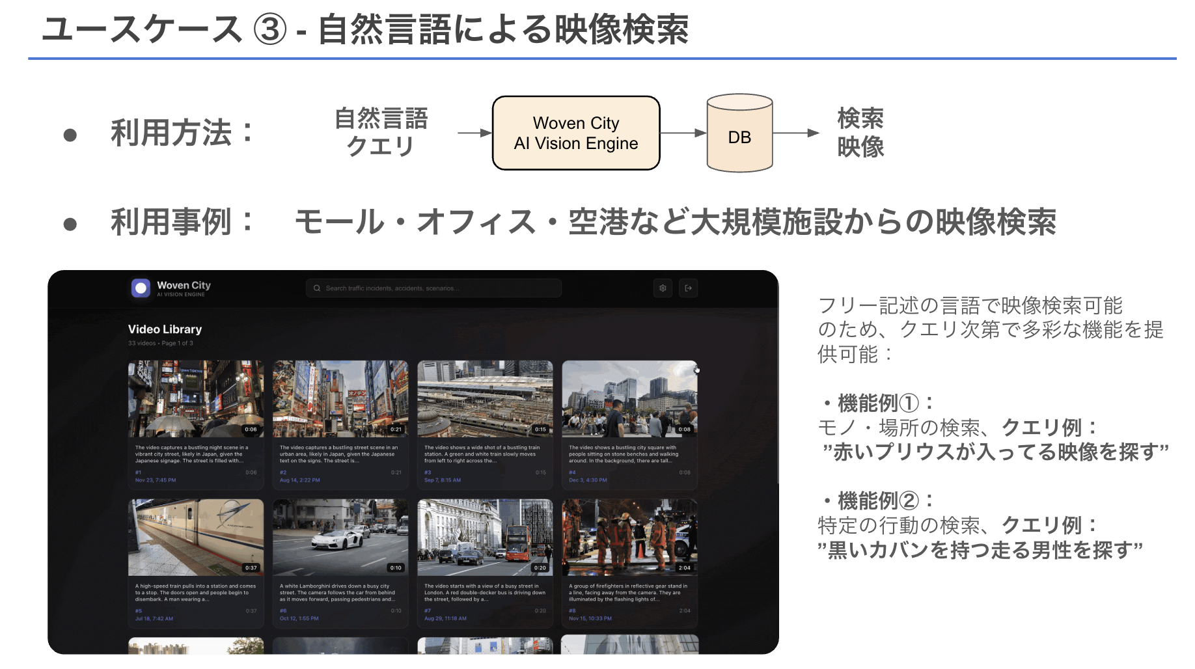Click the search traffic incidents input field
This screenshot has width=1195, height=669.
click(x=432, y=288)
